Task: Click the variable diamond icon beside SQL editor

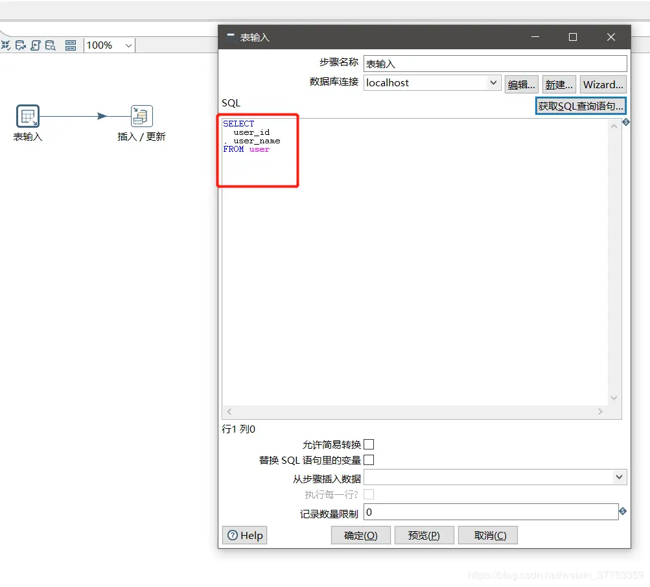Action: 626,122
